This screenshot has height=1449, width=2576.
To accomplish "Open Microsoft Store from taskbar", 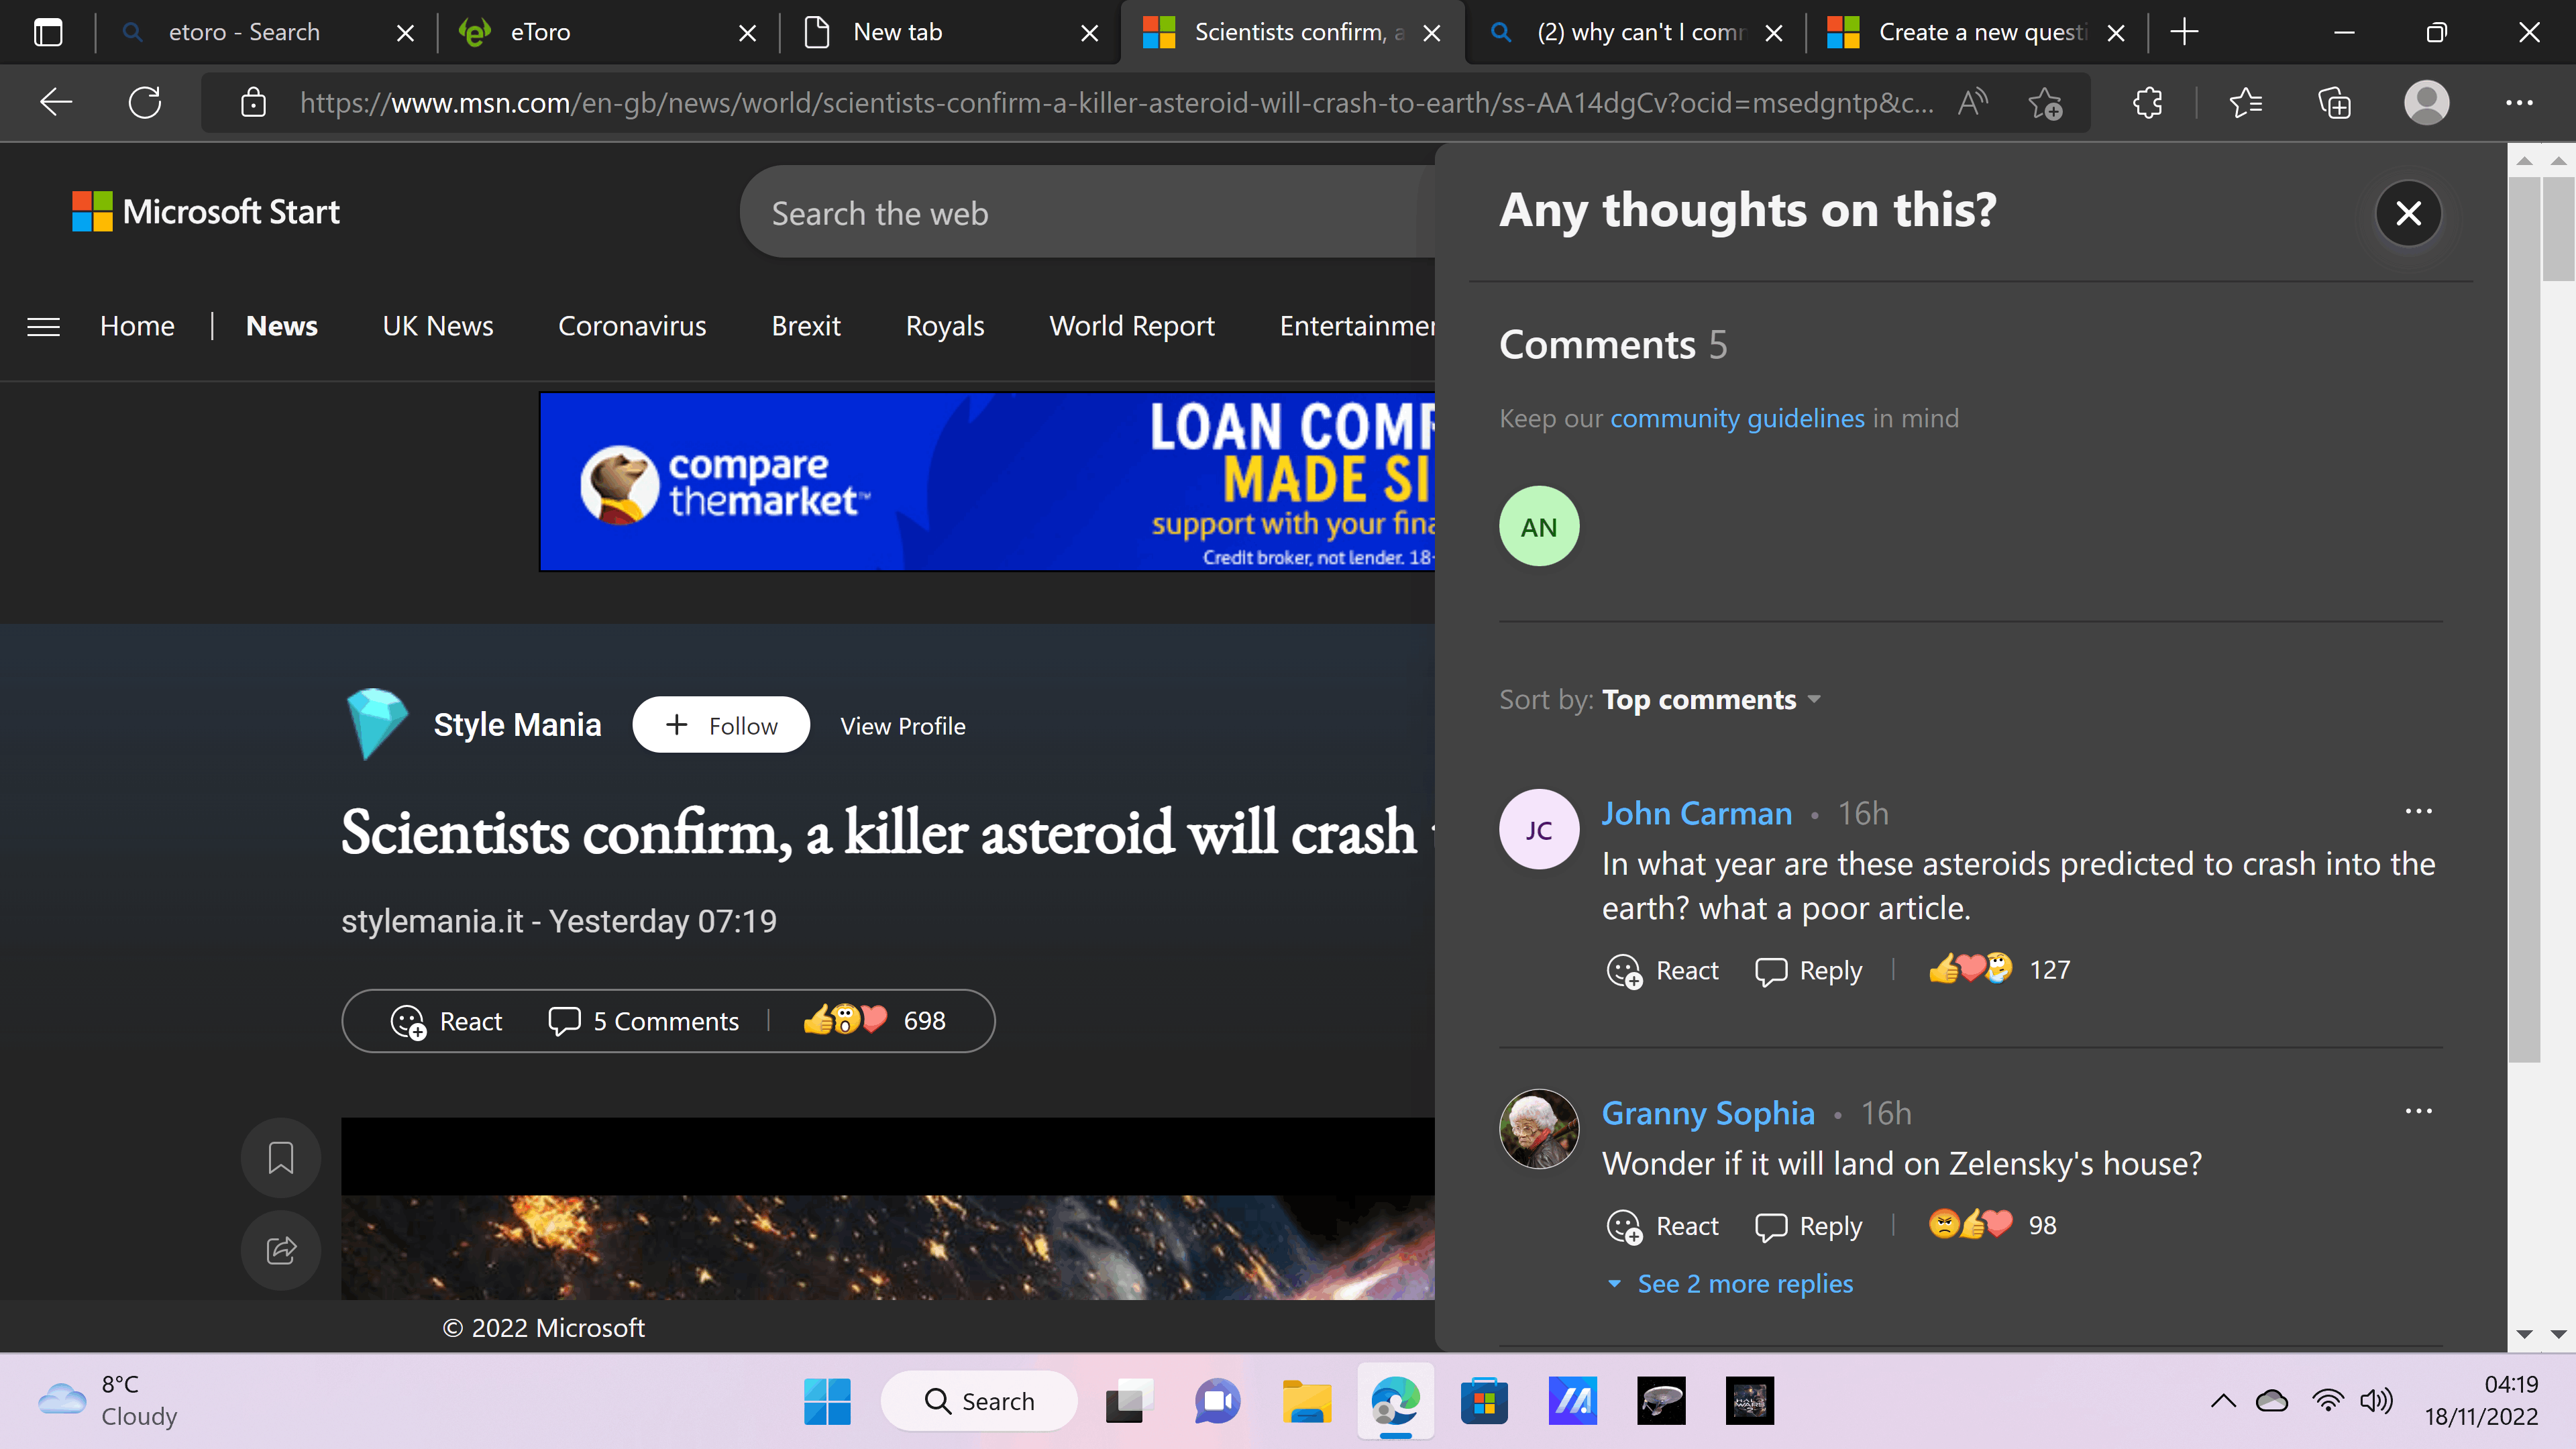I will tap(1484, 1401).
